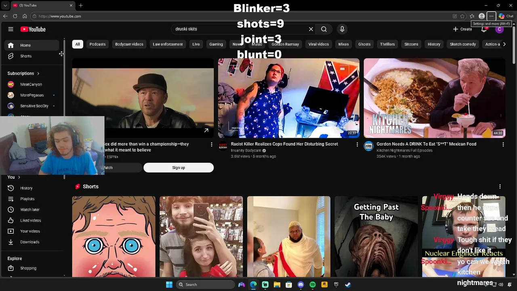Open the Windows Start menu
This screenshot has height=291, width=517.
(x=169, y=285)
